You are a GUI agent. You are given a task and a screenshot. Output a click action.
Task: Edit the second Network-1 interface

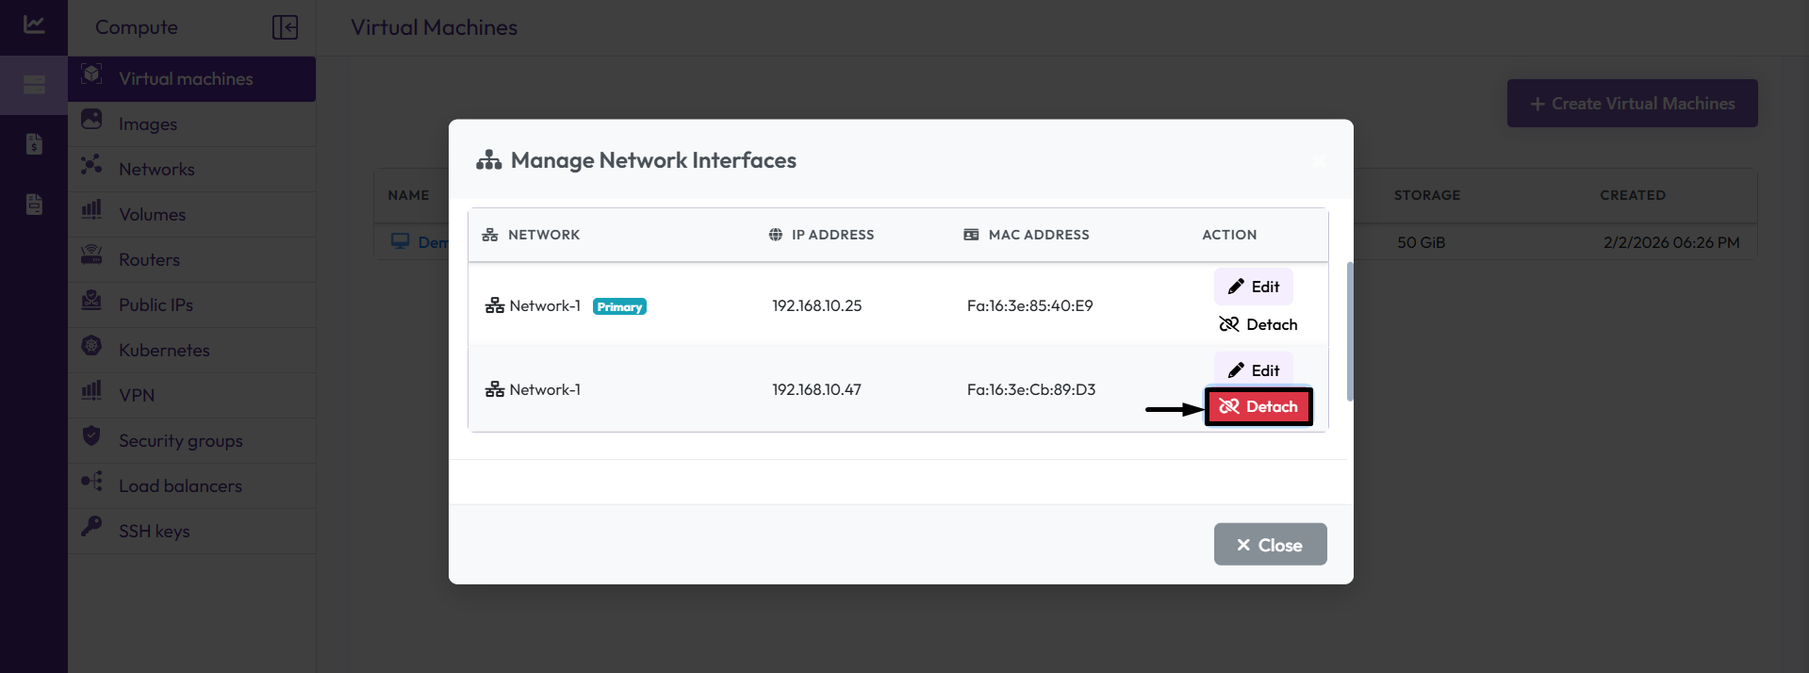tap(1253, 369)
